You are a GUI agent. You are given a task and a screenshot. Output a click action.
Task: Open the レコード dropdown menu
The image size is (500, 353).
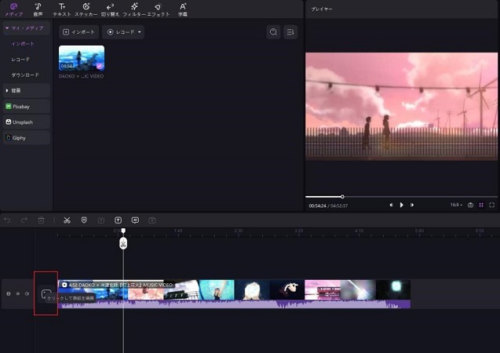[x=123, y=32]
